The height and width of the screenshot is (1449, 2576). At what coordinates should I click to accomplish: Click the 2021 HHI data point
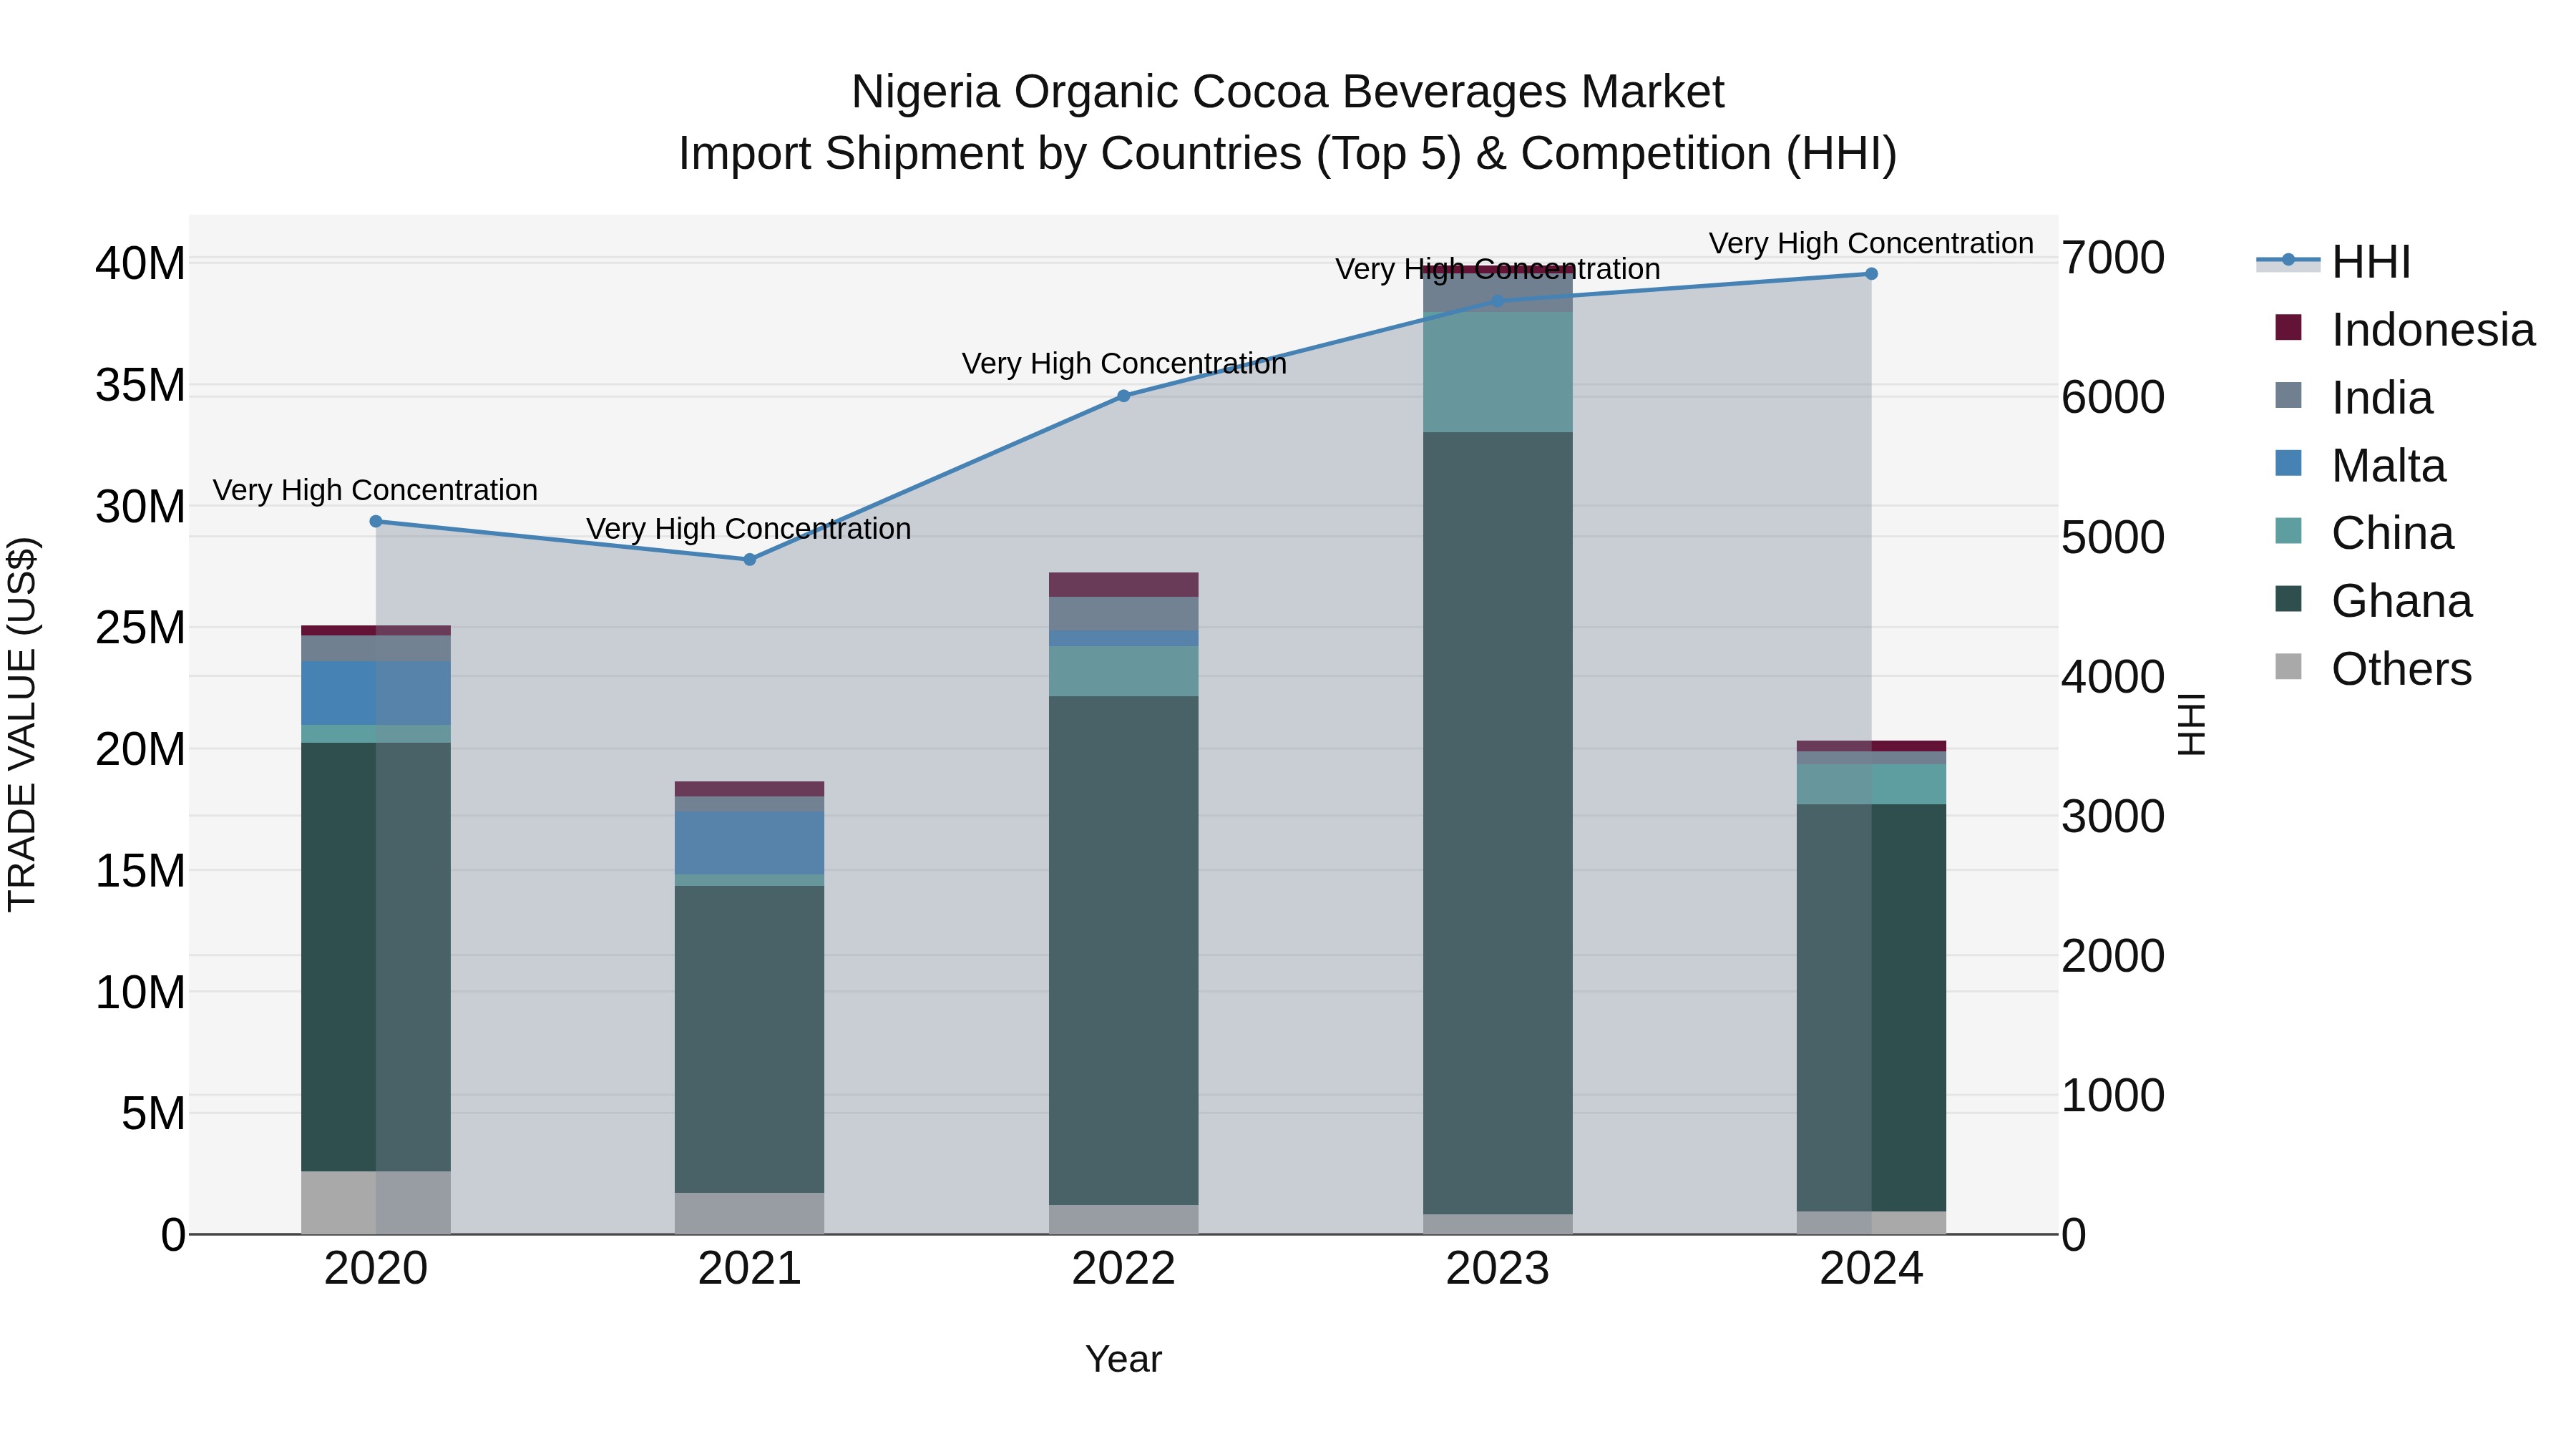tap(750, 559)
